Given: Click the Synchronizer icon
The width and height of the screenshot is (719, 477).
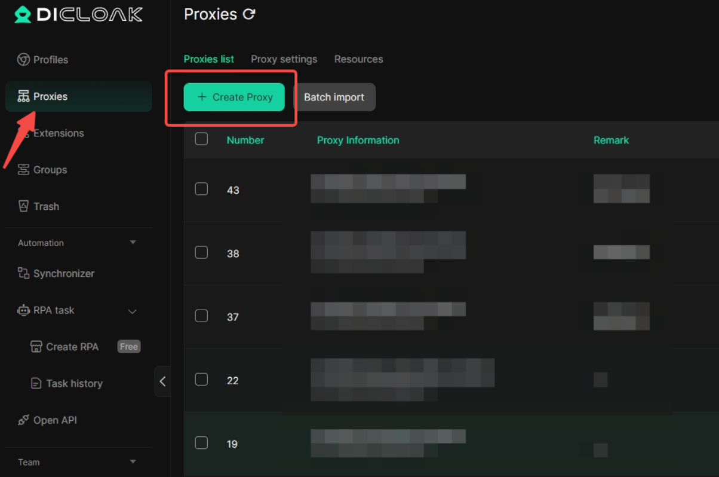Looking at the screenshot, I should pos(23,273).
